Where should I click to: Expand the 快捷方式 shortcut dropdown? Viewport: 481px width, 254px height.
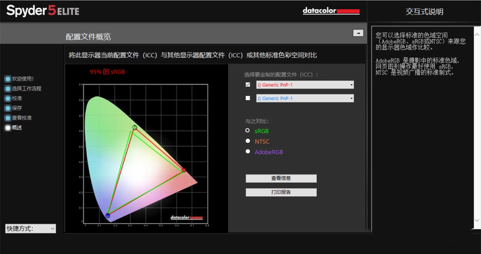coord(31,228)
